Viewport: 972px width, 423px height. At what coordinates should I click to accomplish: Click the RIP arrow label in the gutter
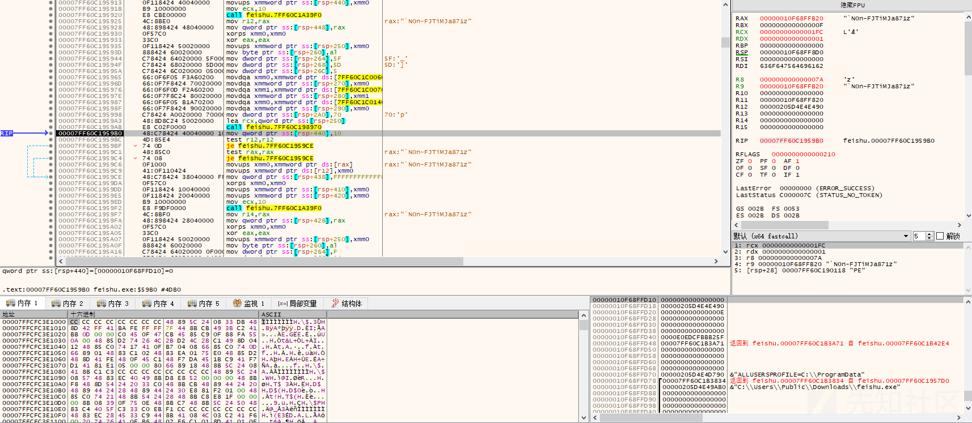[x=7, y=133]
